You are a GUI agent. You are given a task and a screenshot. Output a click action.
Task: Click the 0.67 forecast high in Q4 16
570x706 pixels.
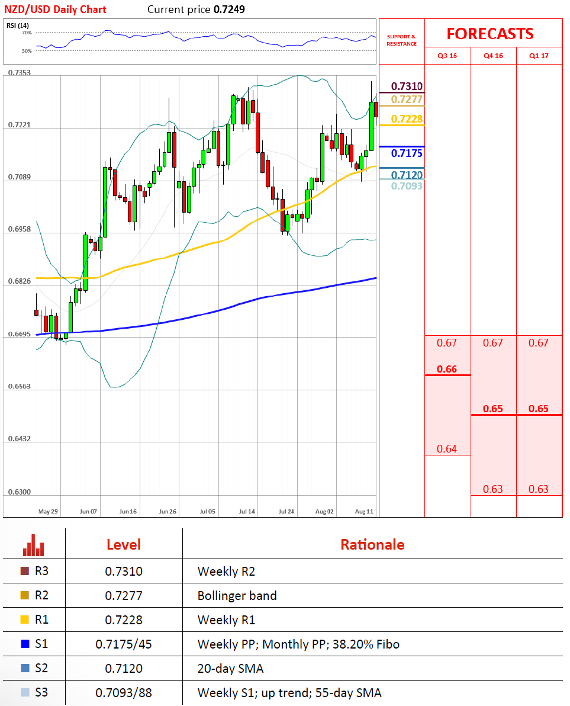tap(492, 343)
